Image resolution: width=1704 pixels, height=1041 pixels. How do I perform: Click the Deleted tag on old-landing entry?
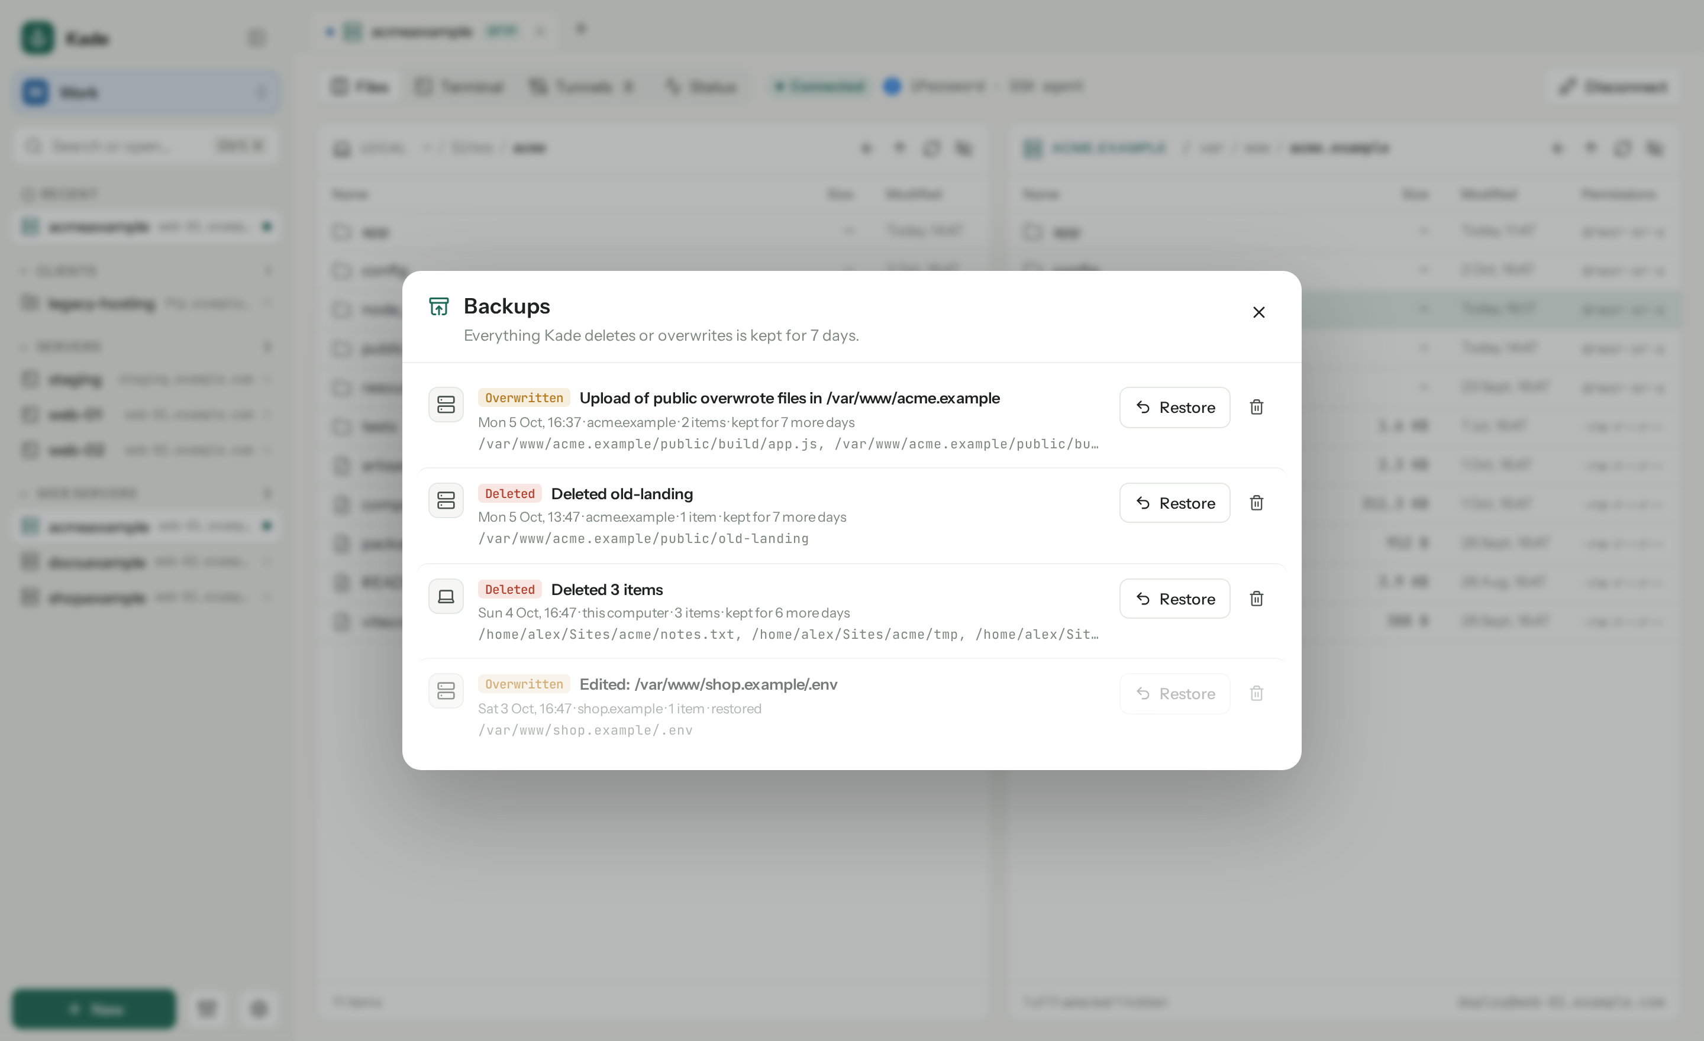pos(509,493)
